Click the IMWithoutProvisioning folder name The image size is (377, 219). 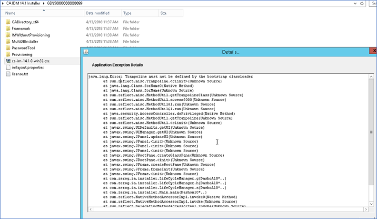point(31,35)
